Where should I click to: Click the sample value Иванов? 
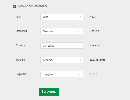94,31
